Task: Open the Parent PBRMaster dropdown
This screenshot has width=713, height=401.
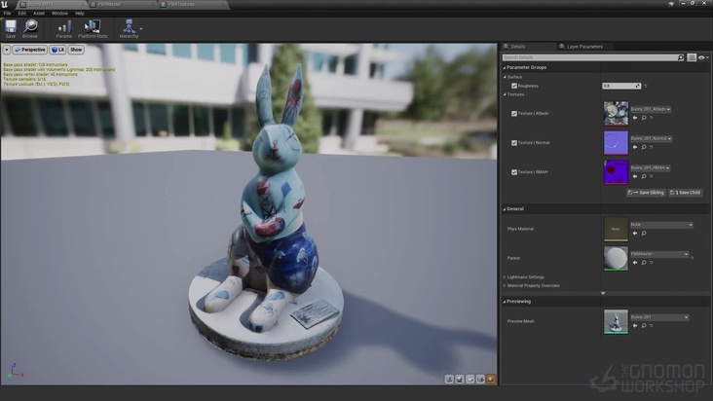Action: pos(659,254)
